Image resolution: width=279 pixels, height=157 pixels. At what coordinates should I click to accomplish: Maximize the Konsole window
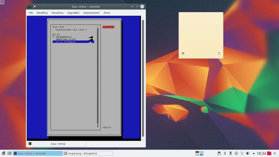[137, 7]
